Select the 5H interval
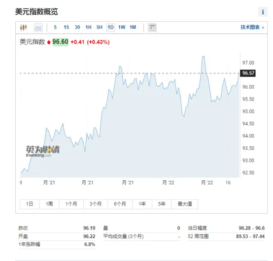The width and height of the screenshot is (273, 261). click(x=100, y=27)
